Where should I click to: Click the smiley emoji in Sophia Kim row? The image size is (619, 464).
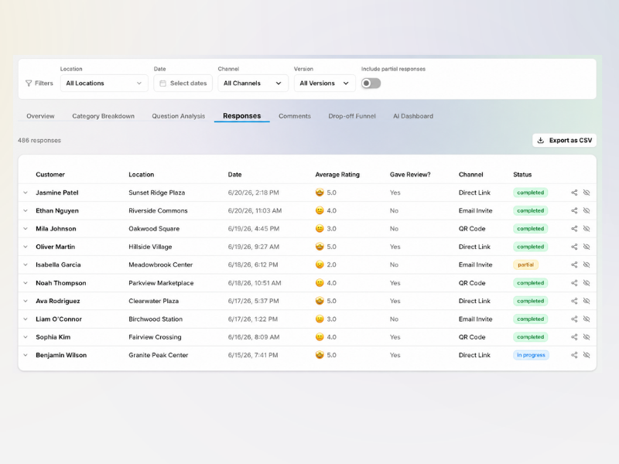pos(320,337)
